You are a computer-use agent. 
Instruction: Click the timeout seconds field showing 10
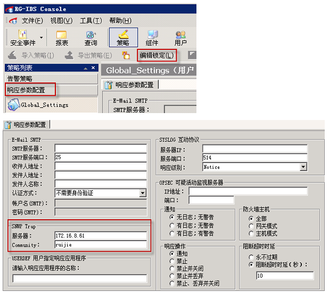tap(285, 276)
